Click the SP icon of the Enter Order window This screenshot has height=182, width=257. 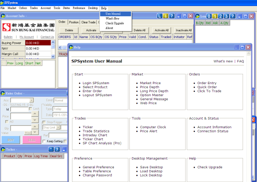tap(3, 94)
